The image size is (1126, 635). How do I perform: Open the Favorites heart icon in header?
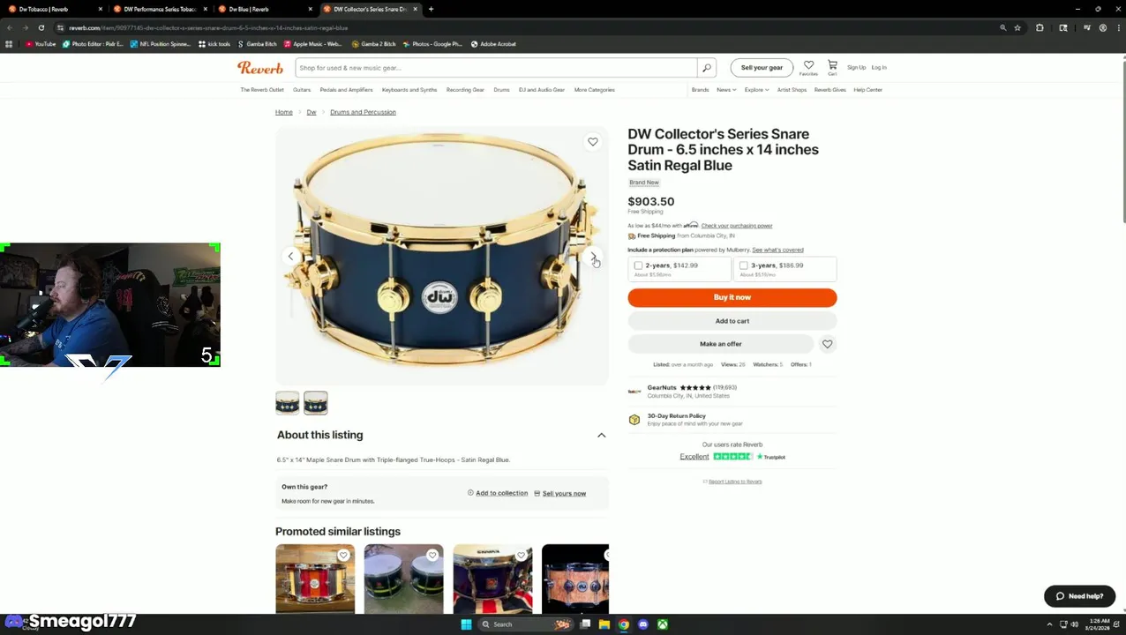click(x=808, y=66)
